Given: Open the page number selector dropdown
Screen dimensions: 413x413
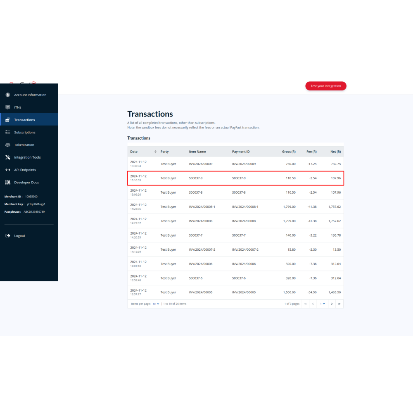Looking at the screenshot, I should click(x=323, y=304).
